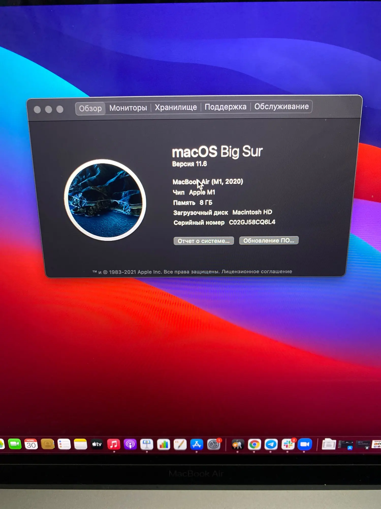Click the Память 8 ГБ line
This screenshot has height=509, width=381.
pos(193,203)
